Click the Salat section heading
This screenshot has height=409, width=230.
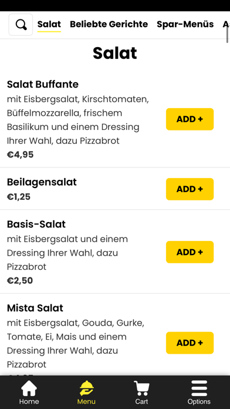(x=115, y=53)
